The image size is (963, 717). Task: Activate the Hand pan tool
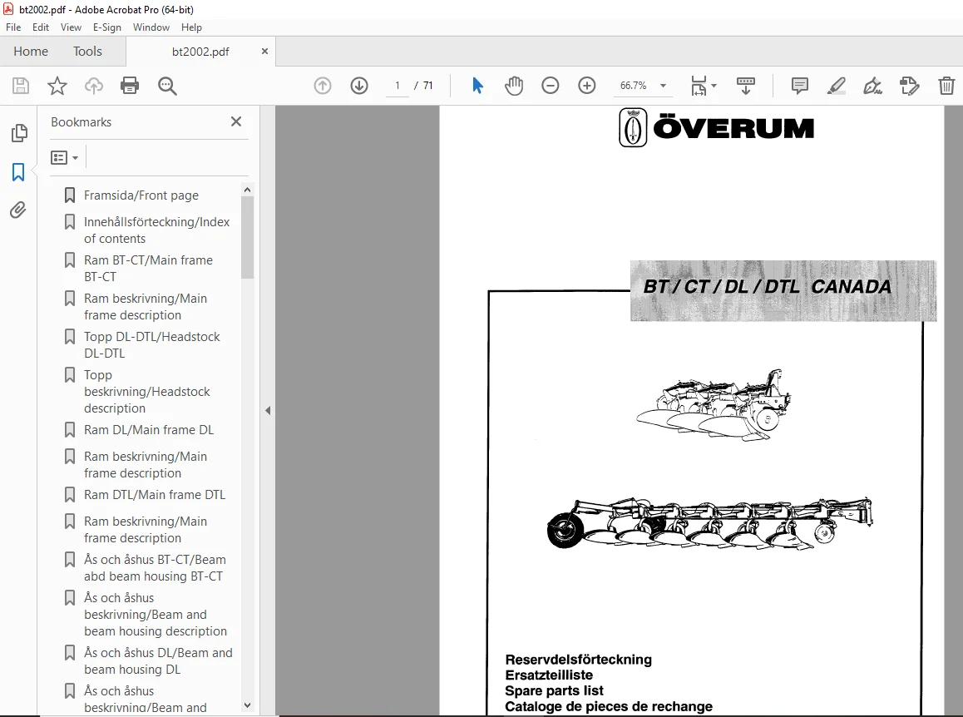(513, 86)
